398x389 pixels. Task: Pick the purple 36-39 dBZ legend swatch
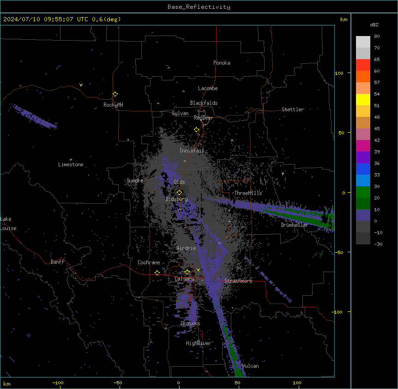(x=363, y=157)
